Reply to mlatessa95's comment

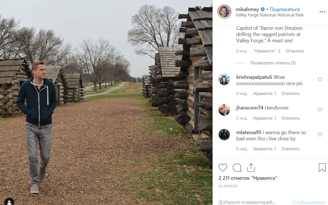pyautogui.click(x=290, y=149)
